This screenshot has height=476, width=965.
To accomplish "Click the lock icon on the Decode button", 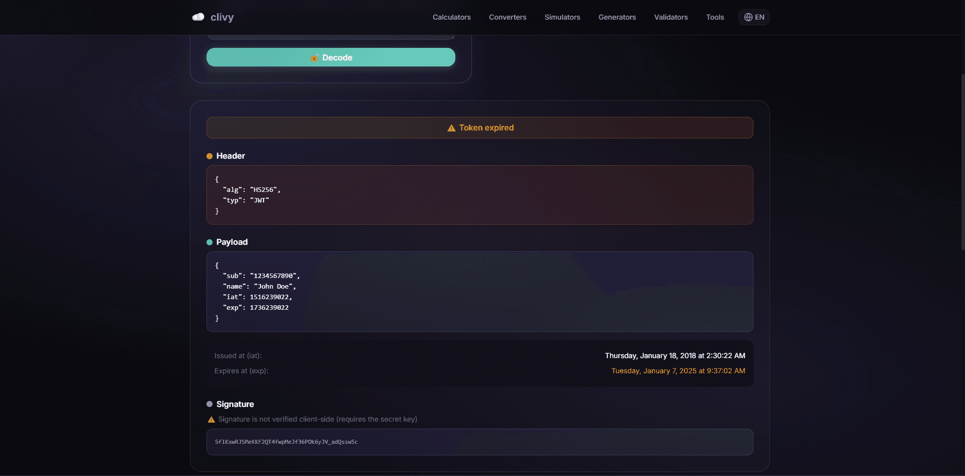I will point(315,57).
